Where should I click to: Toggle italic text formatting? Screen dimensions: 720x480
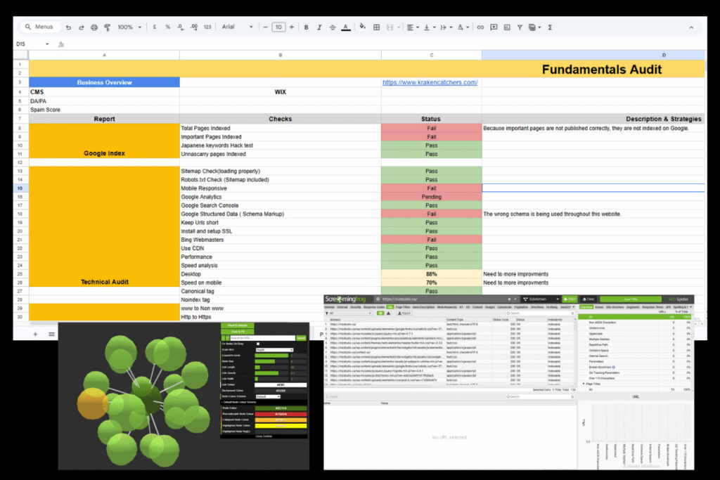(x=319, y=27)
